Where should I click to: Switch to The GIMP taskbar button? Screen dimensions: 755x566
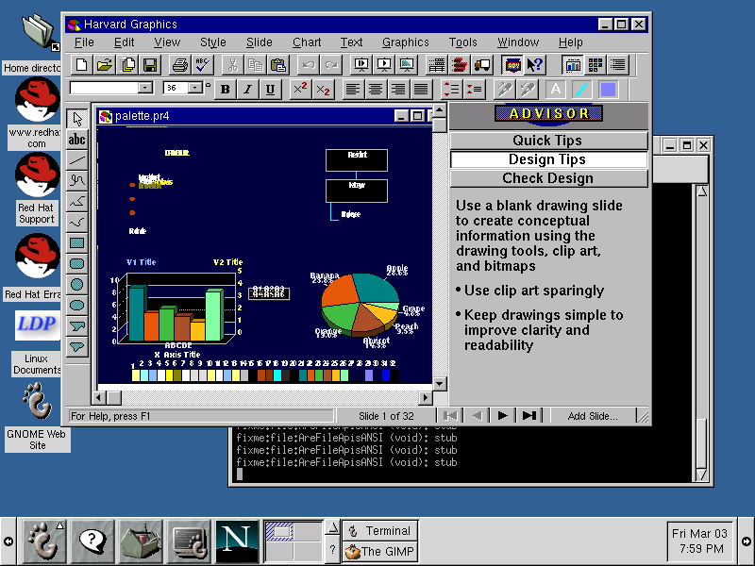tap(379, 551)
